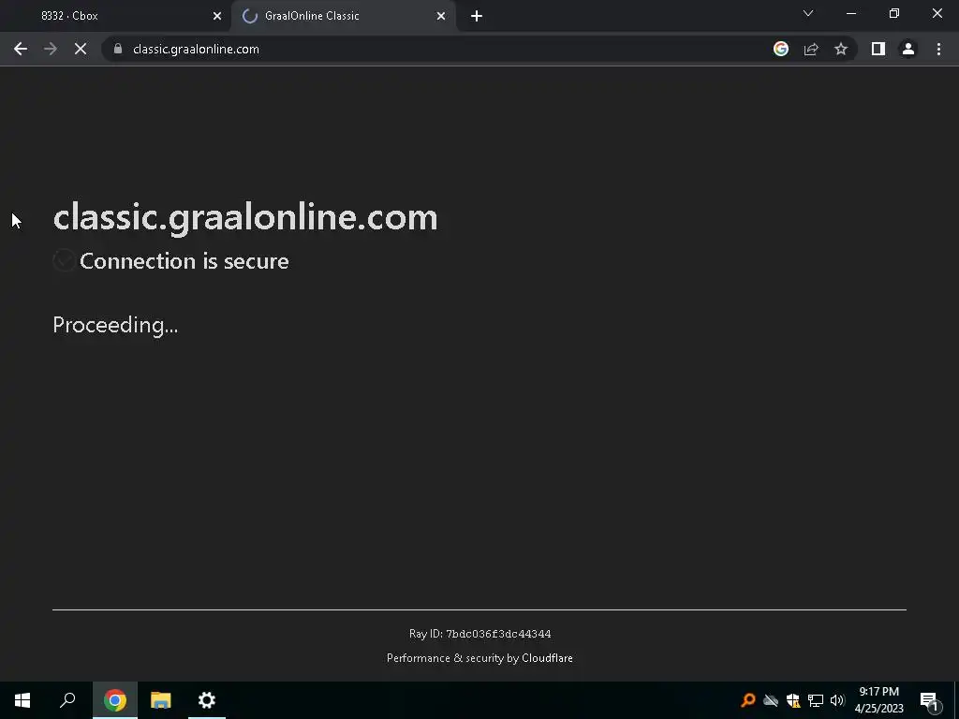
Task: Open the Chrome three-dot menu
Action: 938,49
